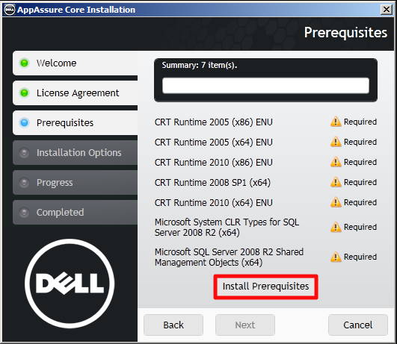The image size is (397, 344).
Task: Click 'Required' label for CRT Runtime 2005 (x86)
Action: click(x=360, y=122)
